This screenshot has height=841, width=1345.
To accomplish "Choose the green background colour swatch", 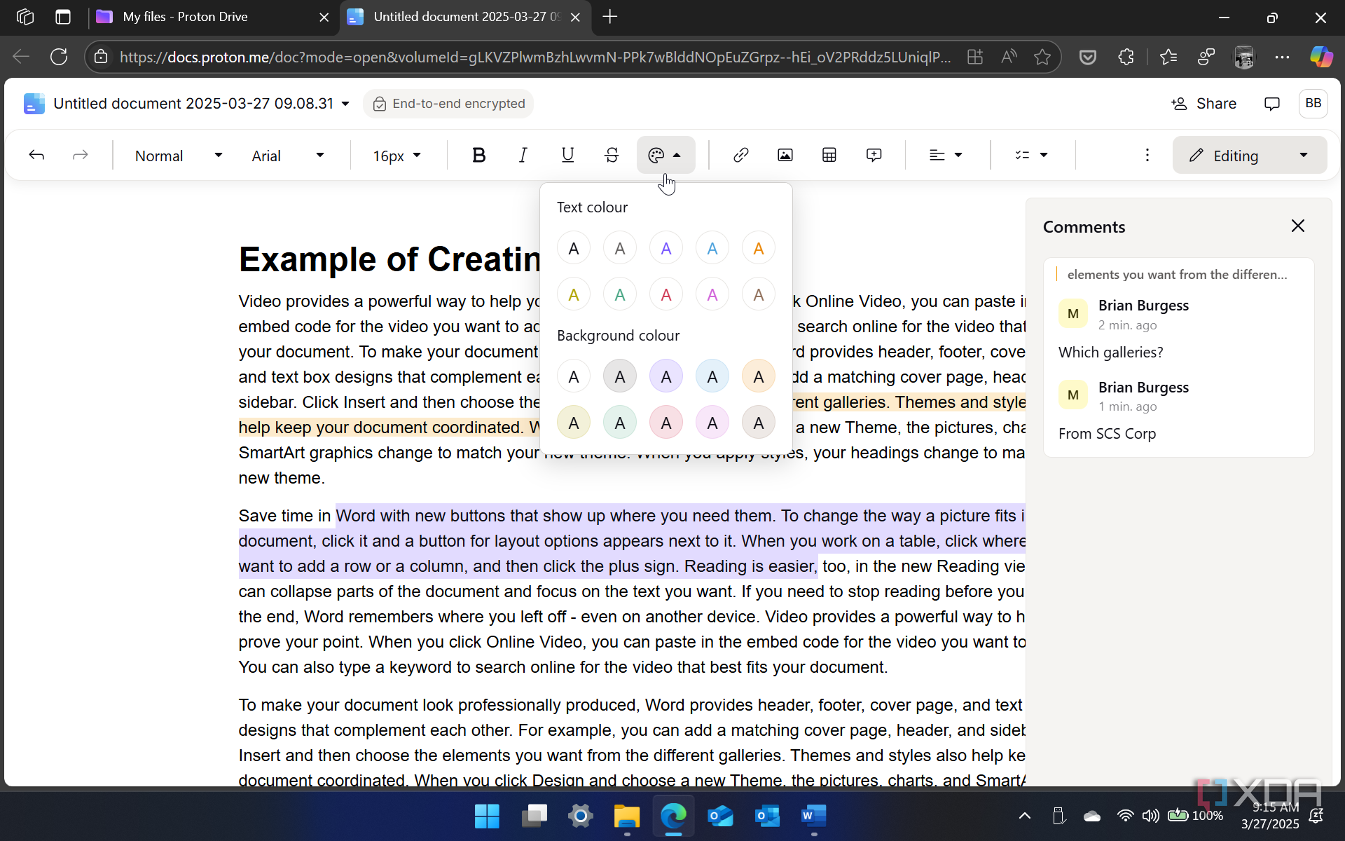I will [620, 423].
